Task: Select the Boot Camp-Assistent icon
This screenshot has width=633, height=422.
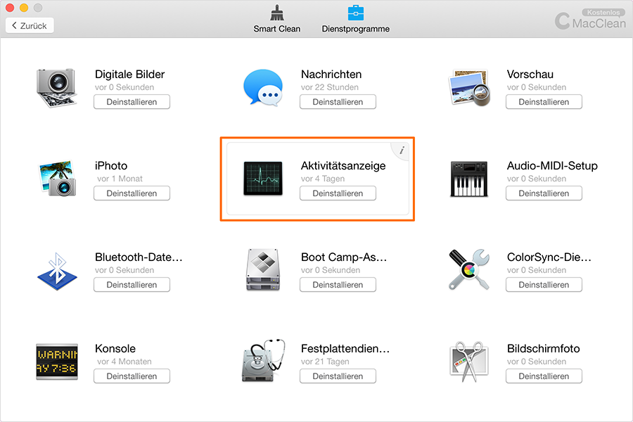Action: (x=263, y=270)
